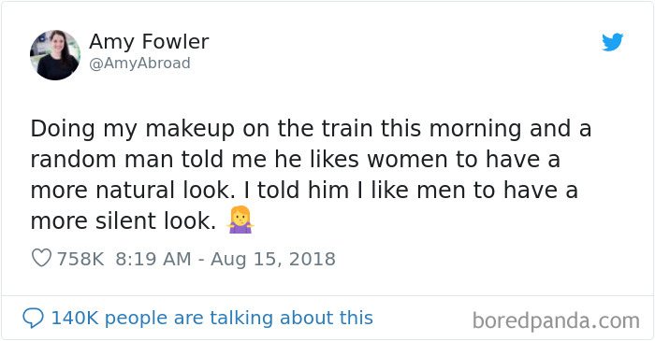The width and height of the screenshot is (655, 341).
Task: Click the boredpanda.com watermark
Action: click(556, 321)
